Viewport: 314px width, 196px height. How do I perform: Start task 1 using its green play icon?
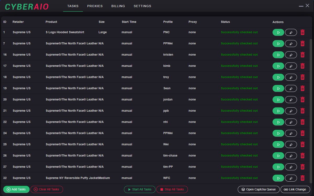point(278,32)
